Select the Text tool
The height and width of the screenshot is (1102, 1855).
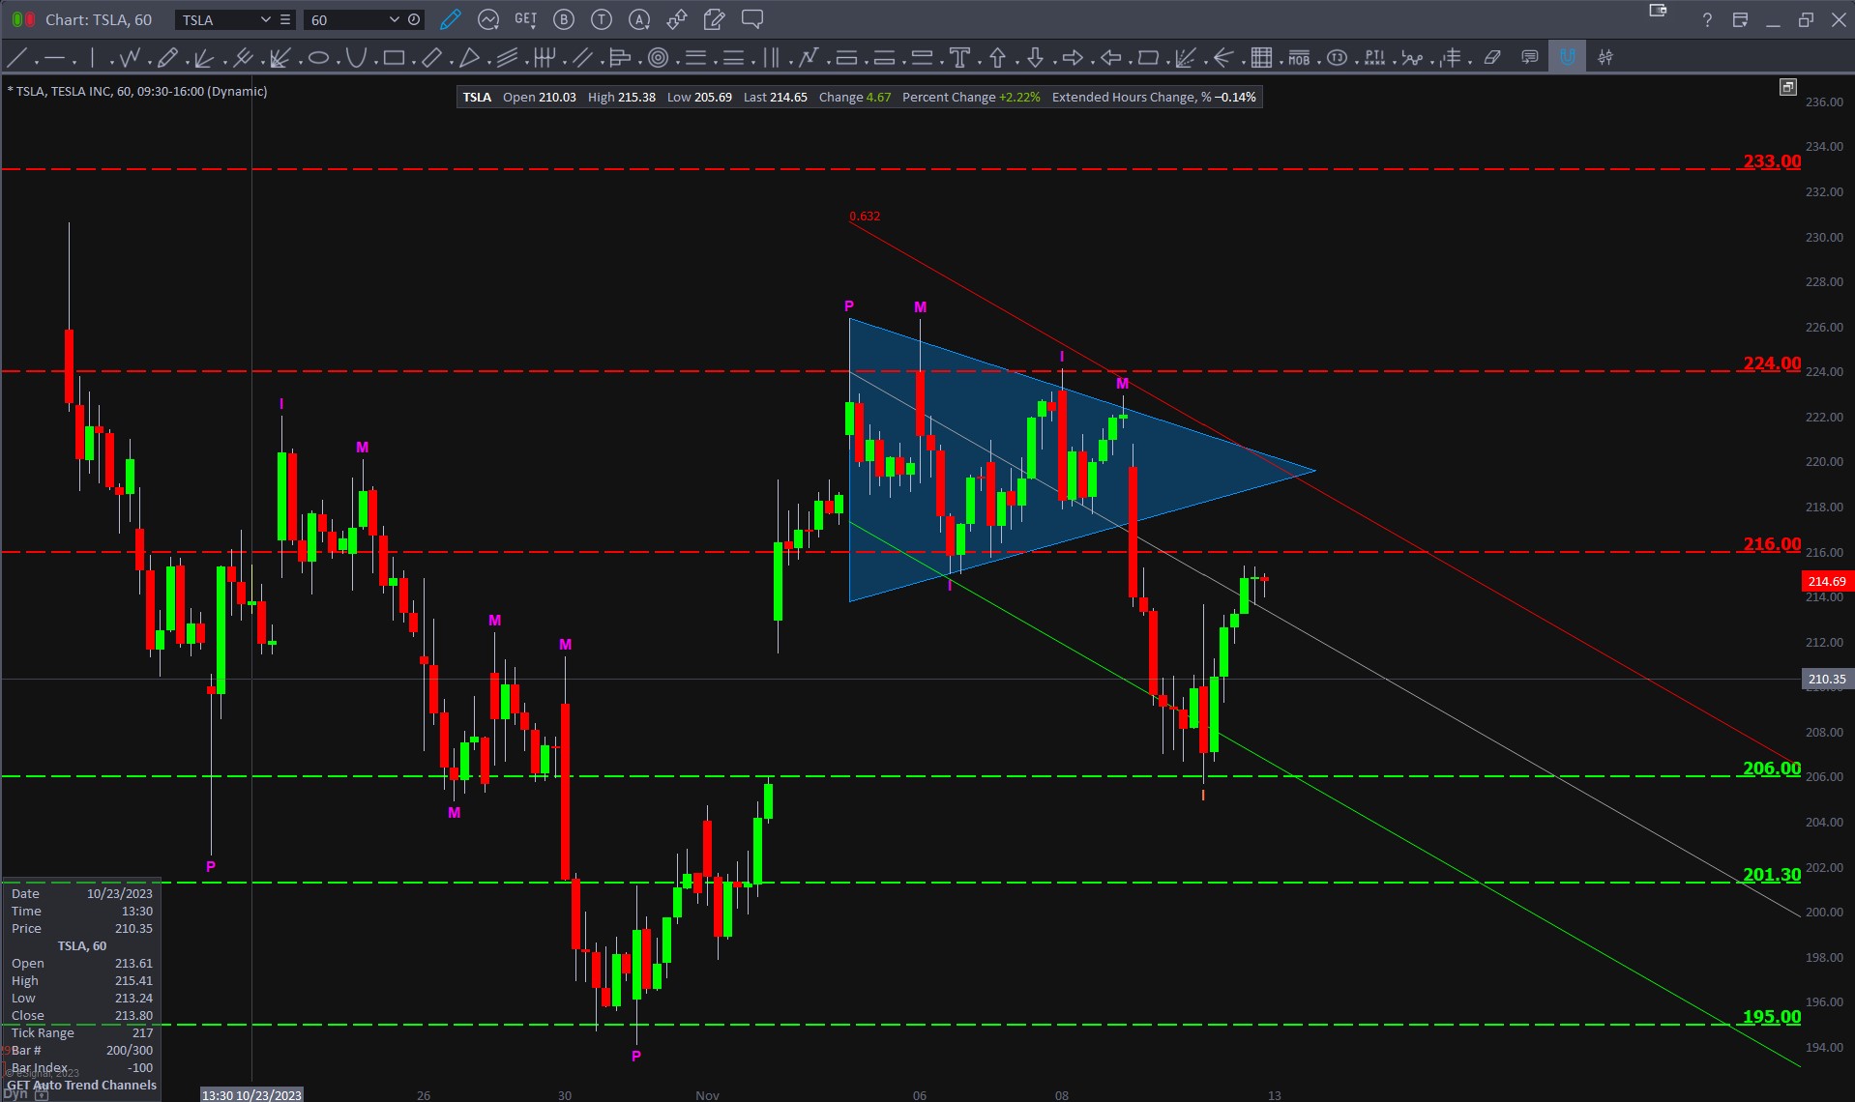click(959, 58)
